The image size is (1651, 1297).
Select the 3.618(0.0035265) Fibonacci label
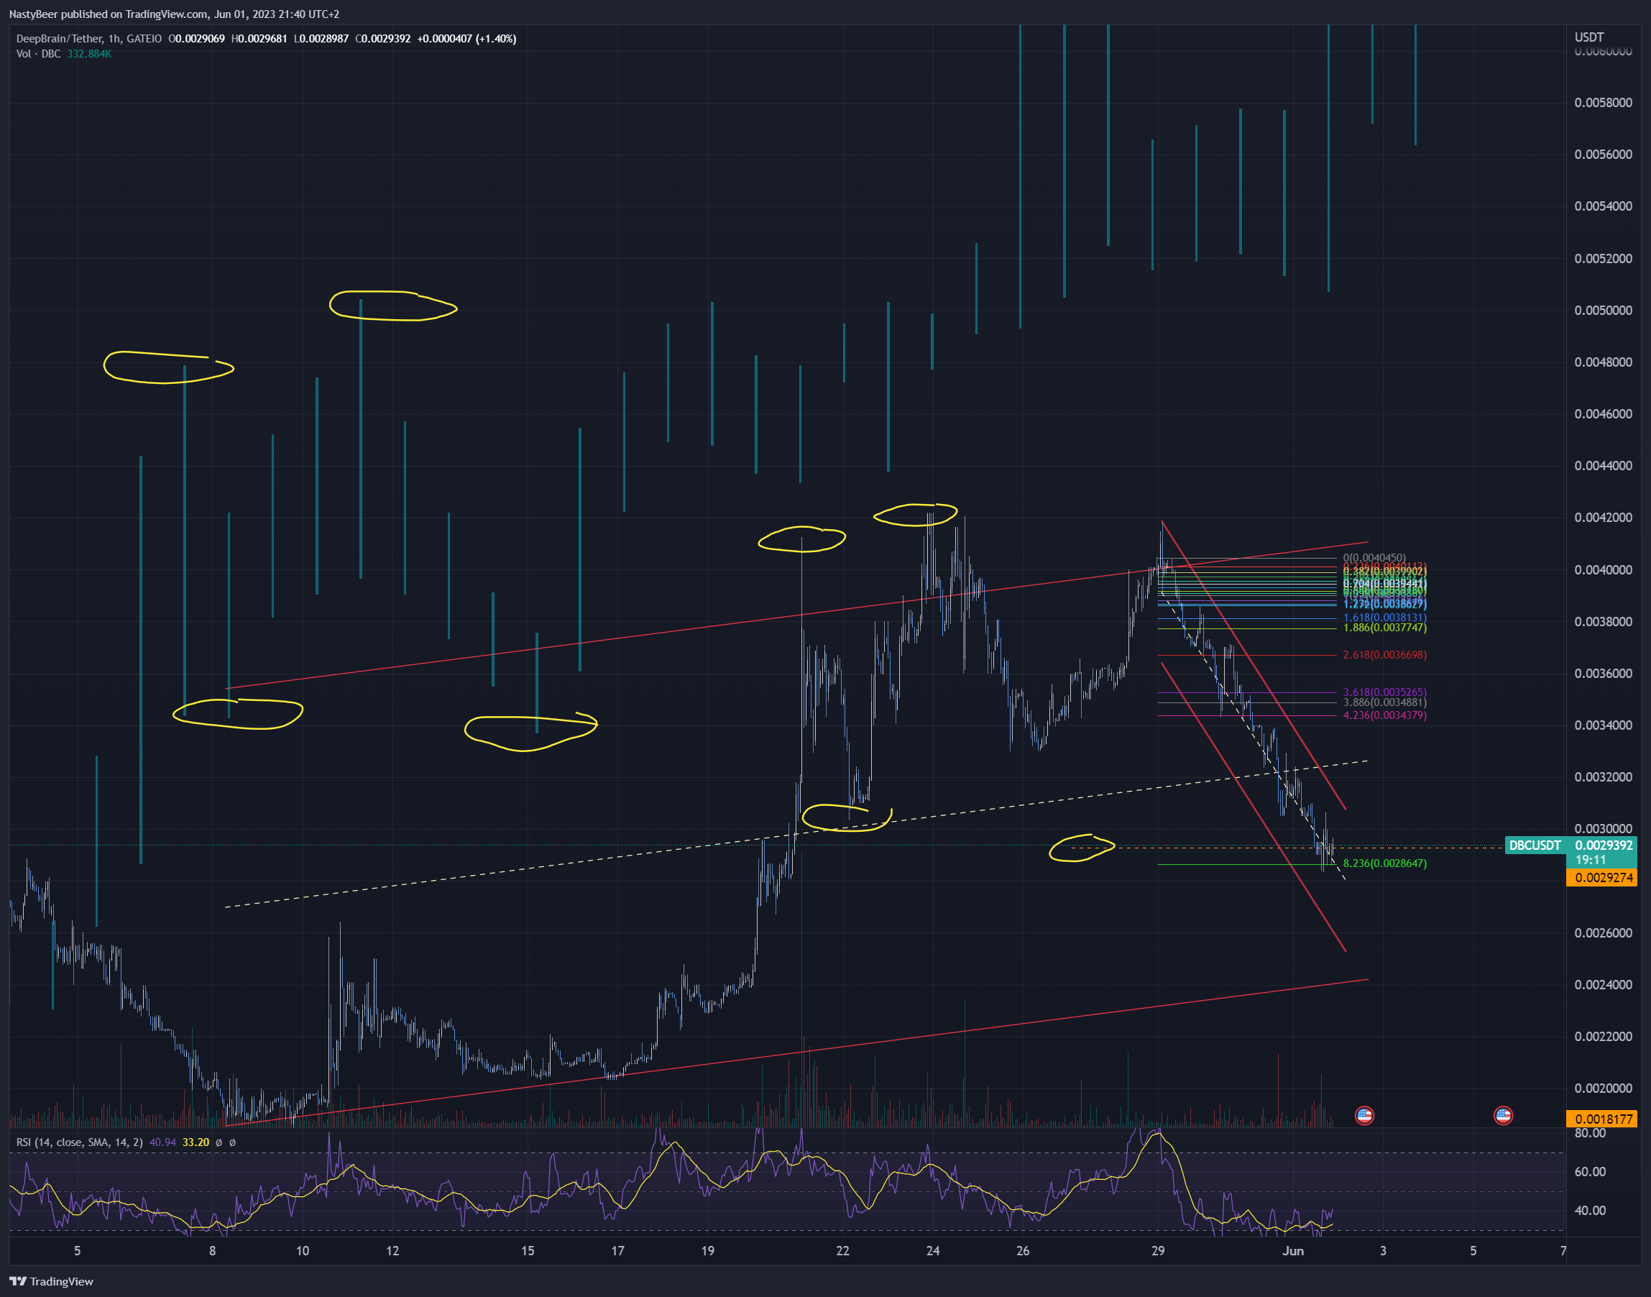coord(1384,692)
